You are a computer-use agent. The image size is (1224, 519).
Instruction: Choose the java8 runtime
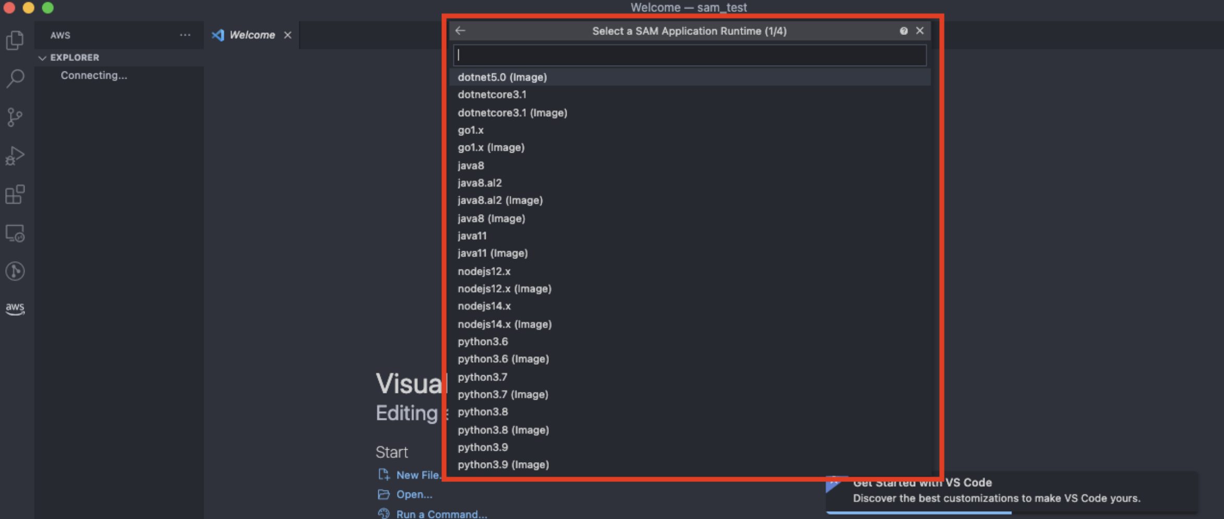690,165
